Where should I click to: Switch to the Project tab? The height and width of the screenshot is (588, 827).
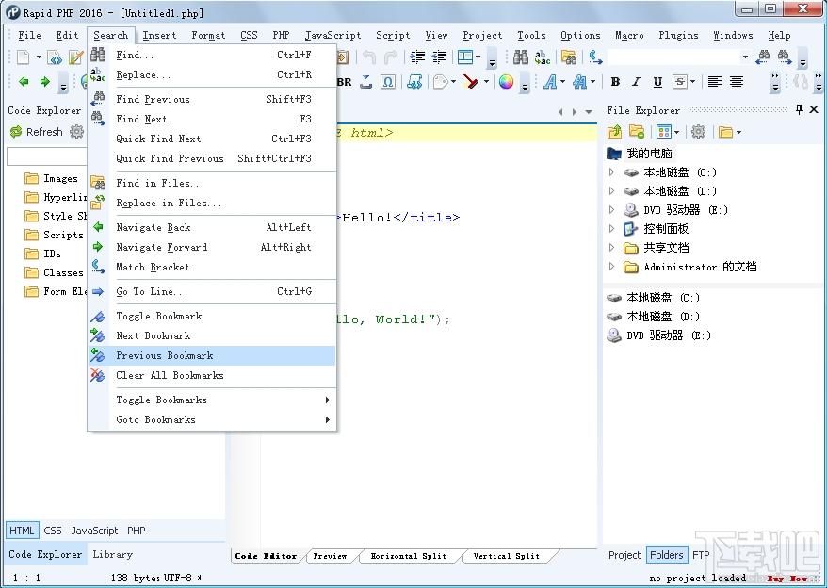tap(624, 555)
